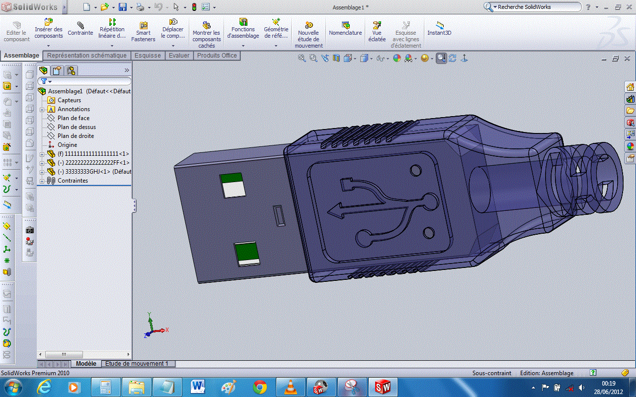Screen dimensions: 636x397
Task: Open Display style dropdown arrow
Action: [x=371, y=59]
